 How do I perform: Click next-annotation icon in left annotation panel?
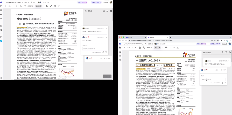click(x=107, y=11)
